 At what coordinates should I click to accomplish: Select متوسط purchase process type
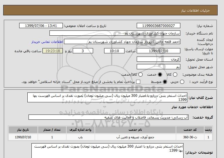pyautogui.click(x=165, y=82)
